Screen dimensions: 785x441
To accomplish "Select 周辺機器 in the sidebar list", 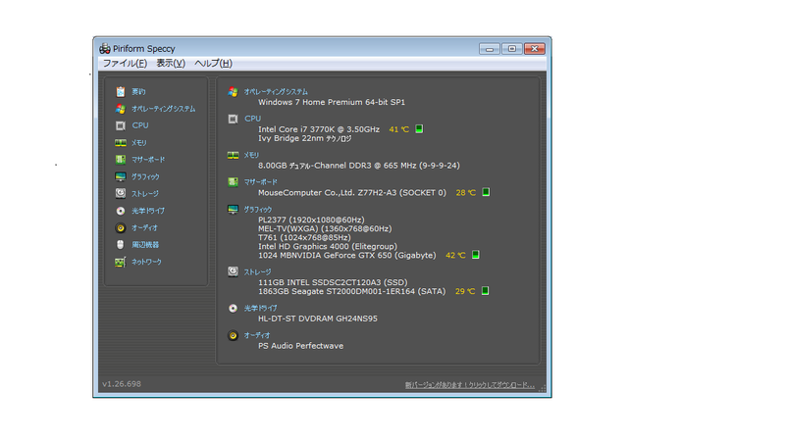I will click(145, 244).
